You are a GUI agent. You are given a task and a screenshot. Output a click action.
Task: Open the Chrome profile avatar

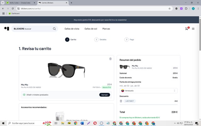tap(193, 9)
